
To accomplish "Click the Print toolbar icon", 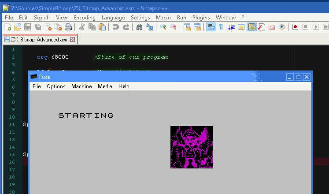I will tap(68, 27).
